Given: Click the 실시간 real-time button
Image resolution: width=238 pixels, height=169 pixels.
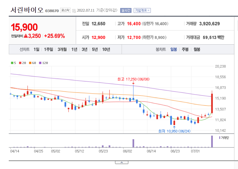Looking at the screenshot, I should coord(126,11).
